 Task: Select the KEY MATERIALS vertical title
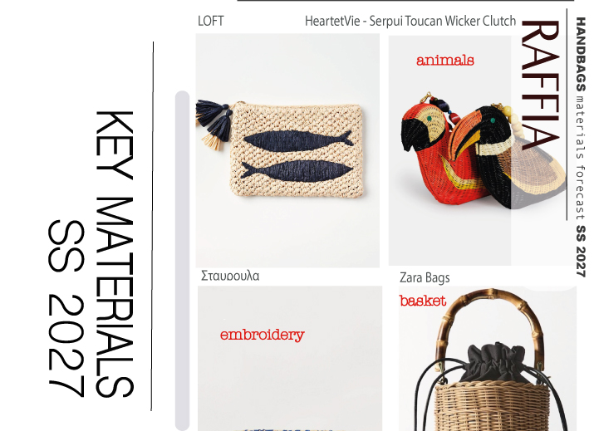click(91, 254)
